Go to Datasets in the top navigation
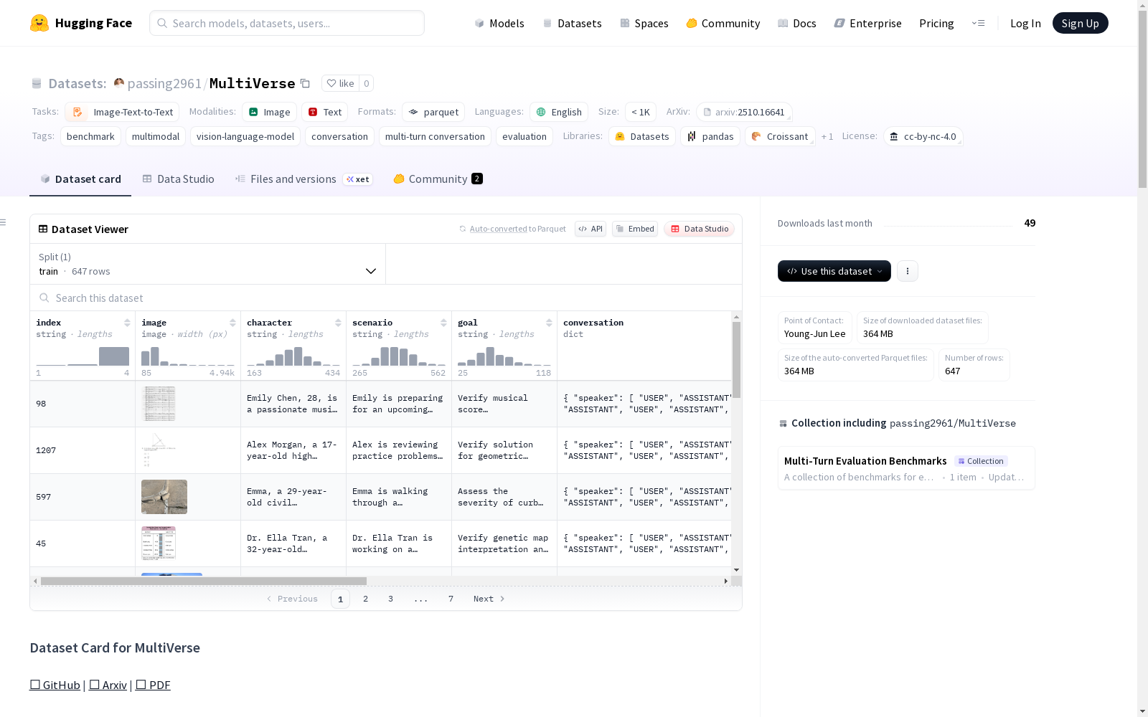 tap(572, 23)
